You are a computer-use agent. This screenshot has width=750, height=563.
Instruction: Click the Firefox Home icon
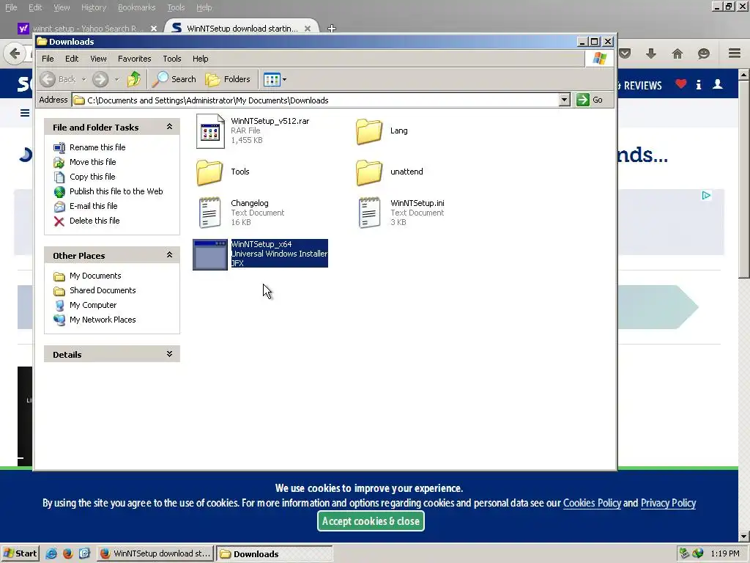677,54
